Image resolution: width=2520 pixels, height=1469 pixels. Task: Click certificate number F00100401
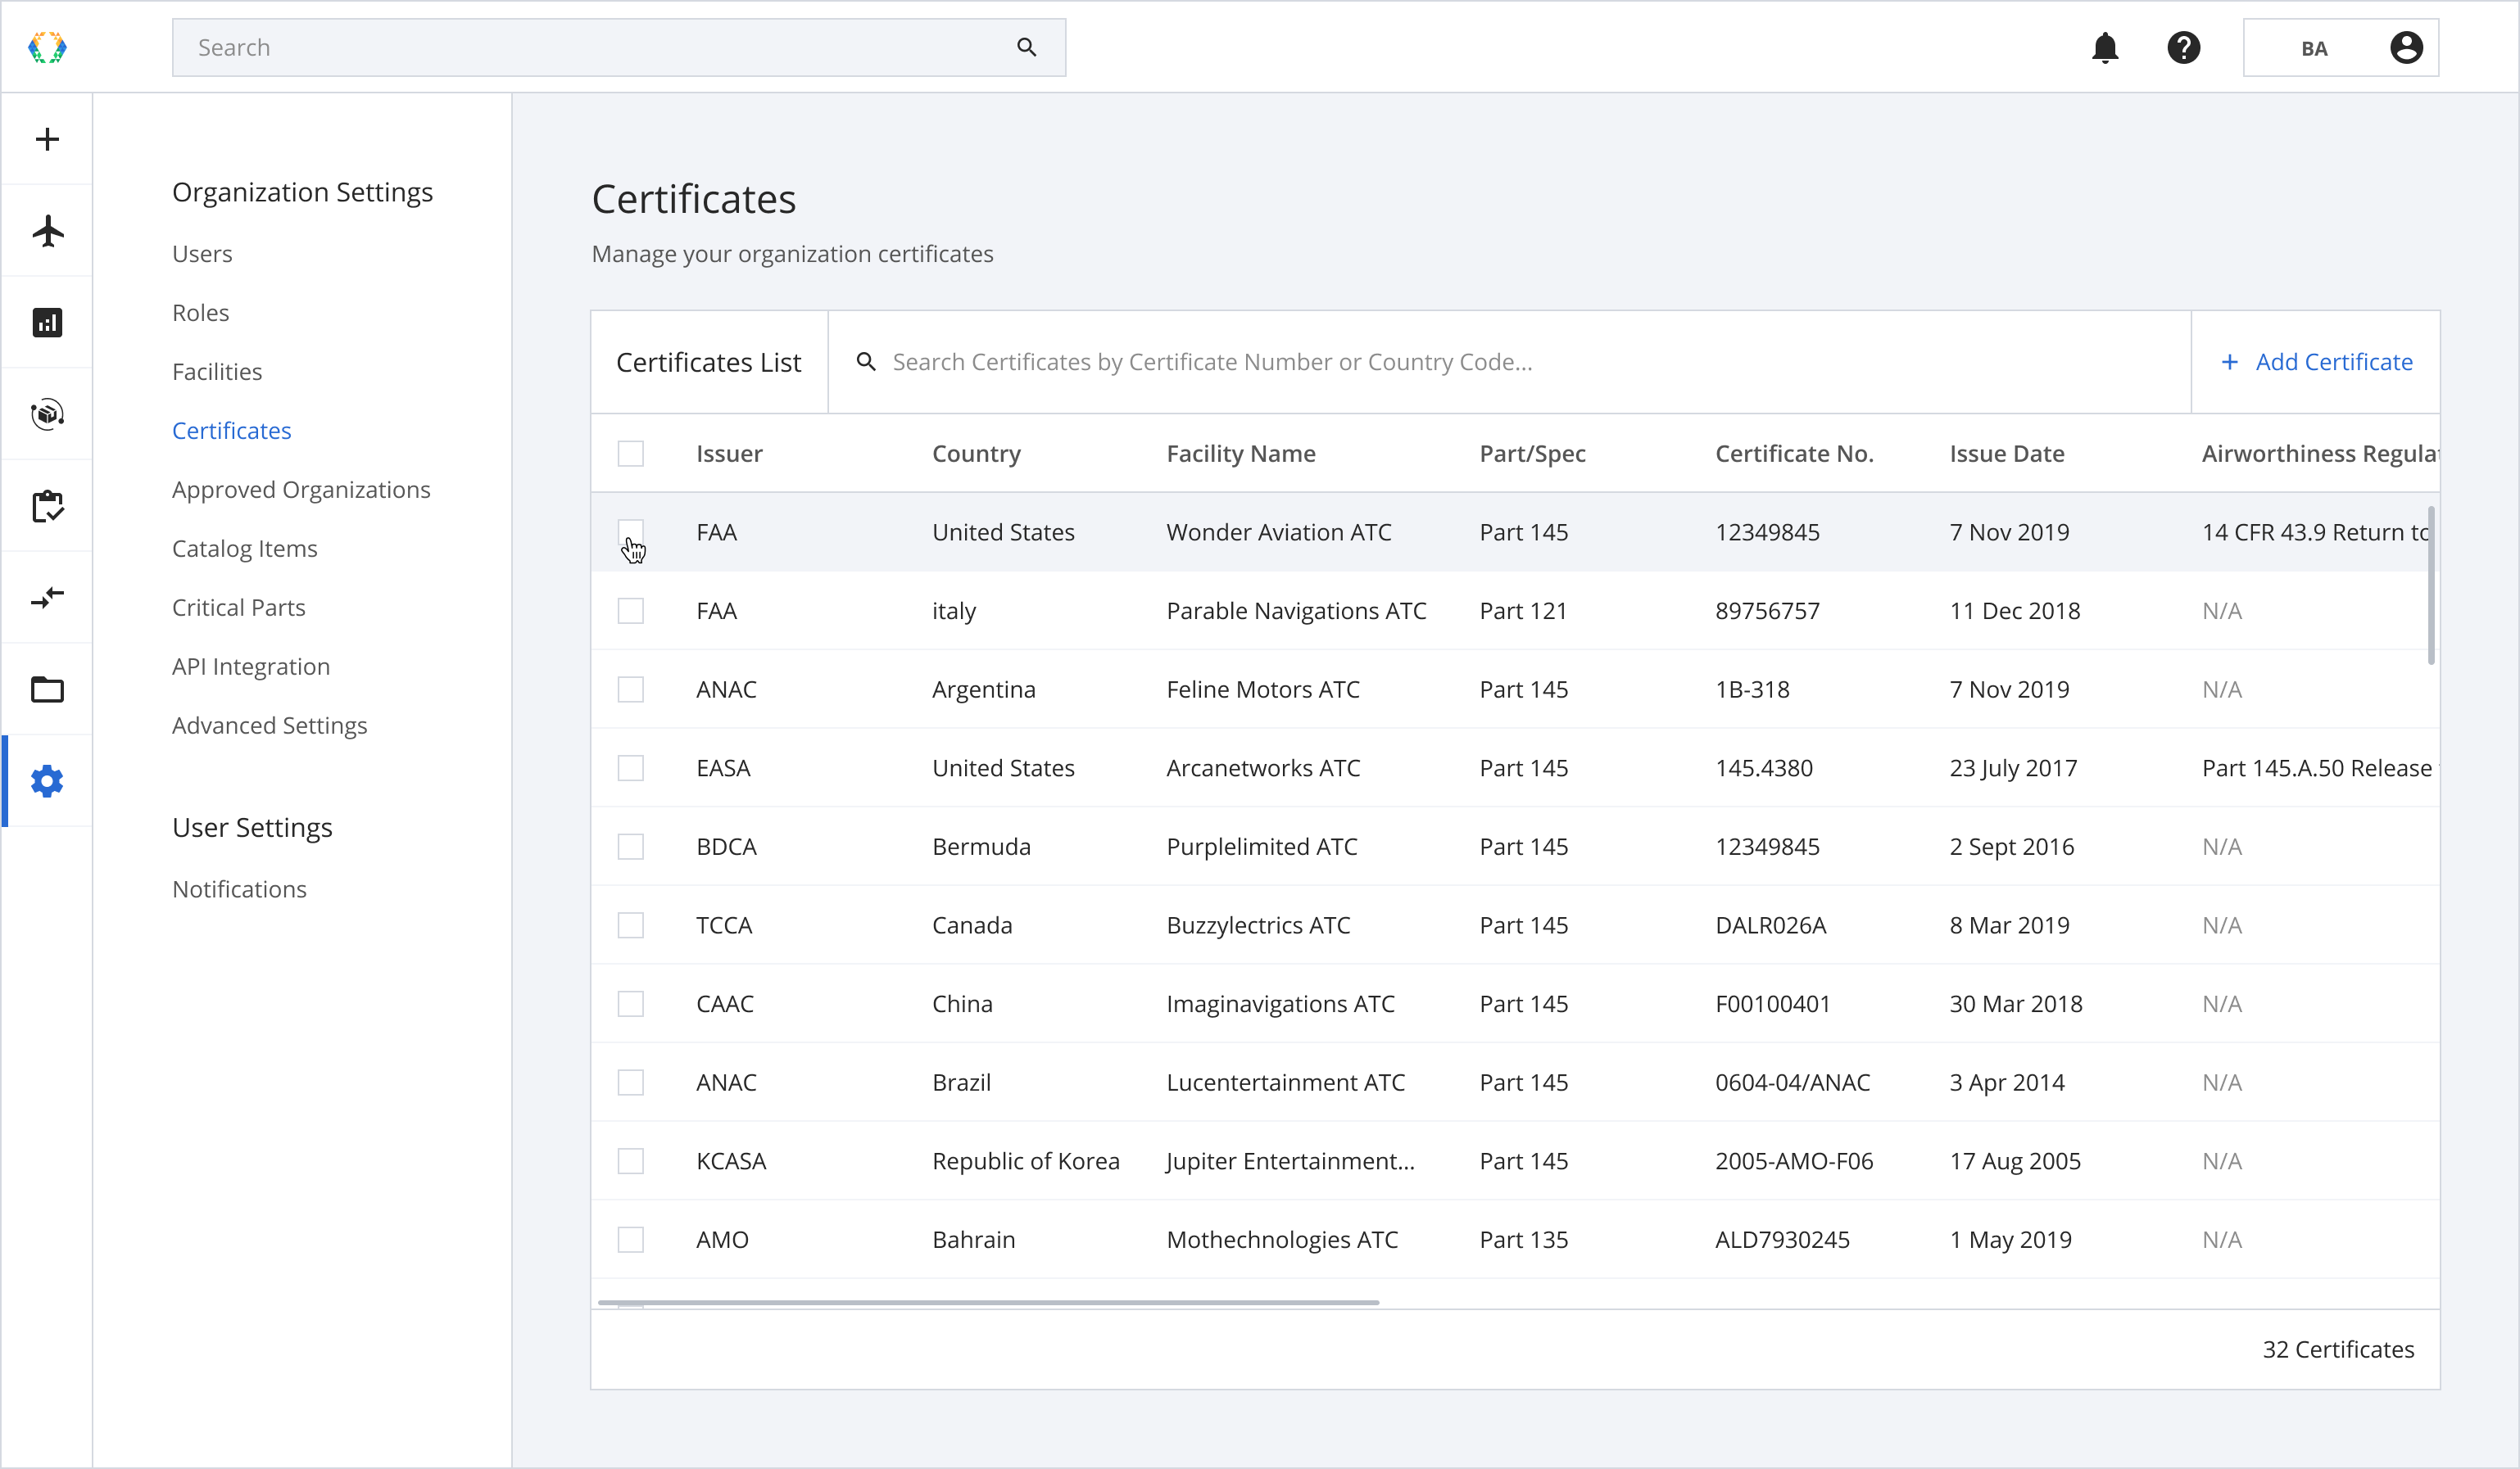click(x=1773, y=1005)
